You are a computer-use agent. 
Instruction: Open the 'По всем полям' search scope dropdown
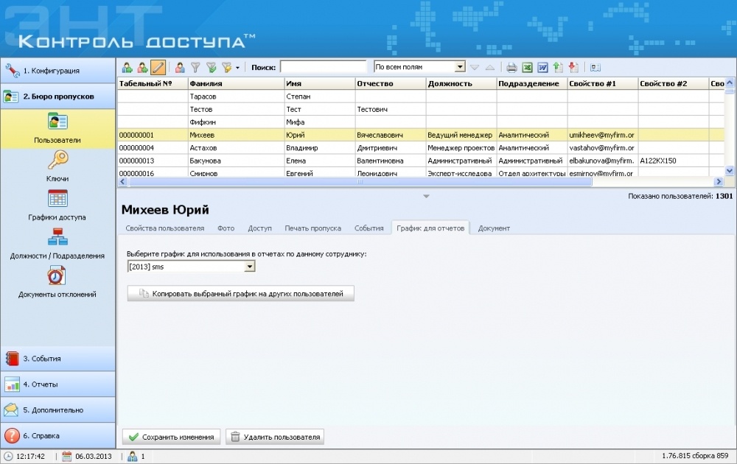coord(460,67)
